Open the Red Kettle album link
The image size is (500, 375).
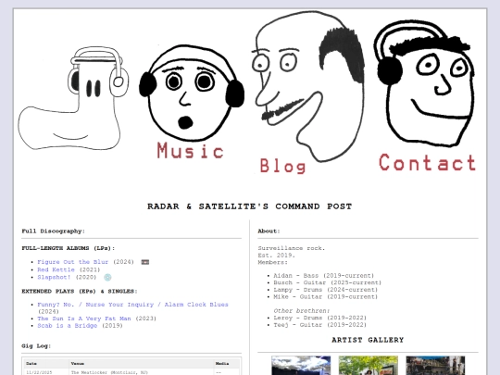click(x=56, y=269)
